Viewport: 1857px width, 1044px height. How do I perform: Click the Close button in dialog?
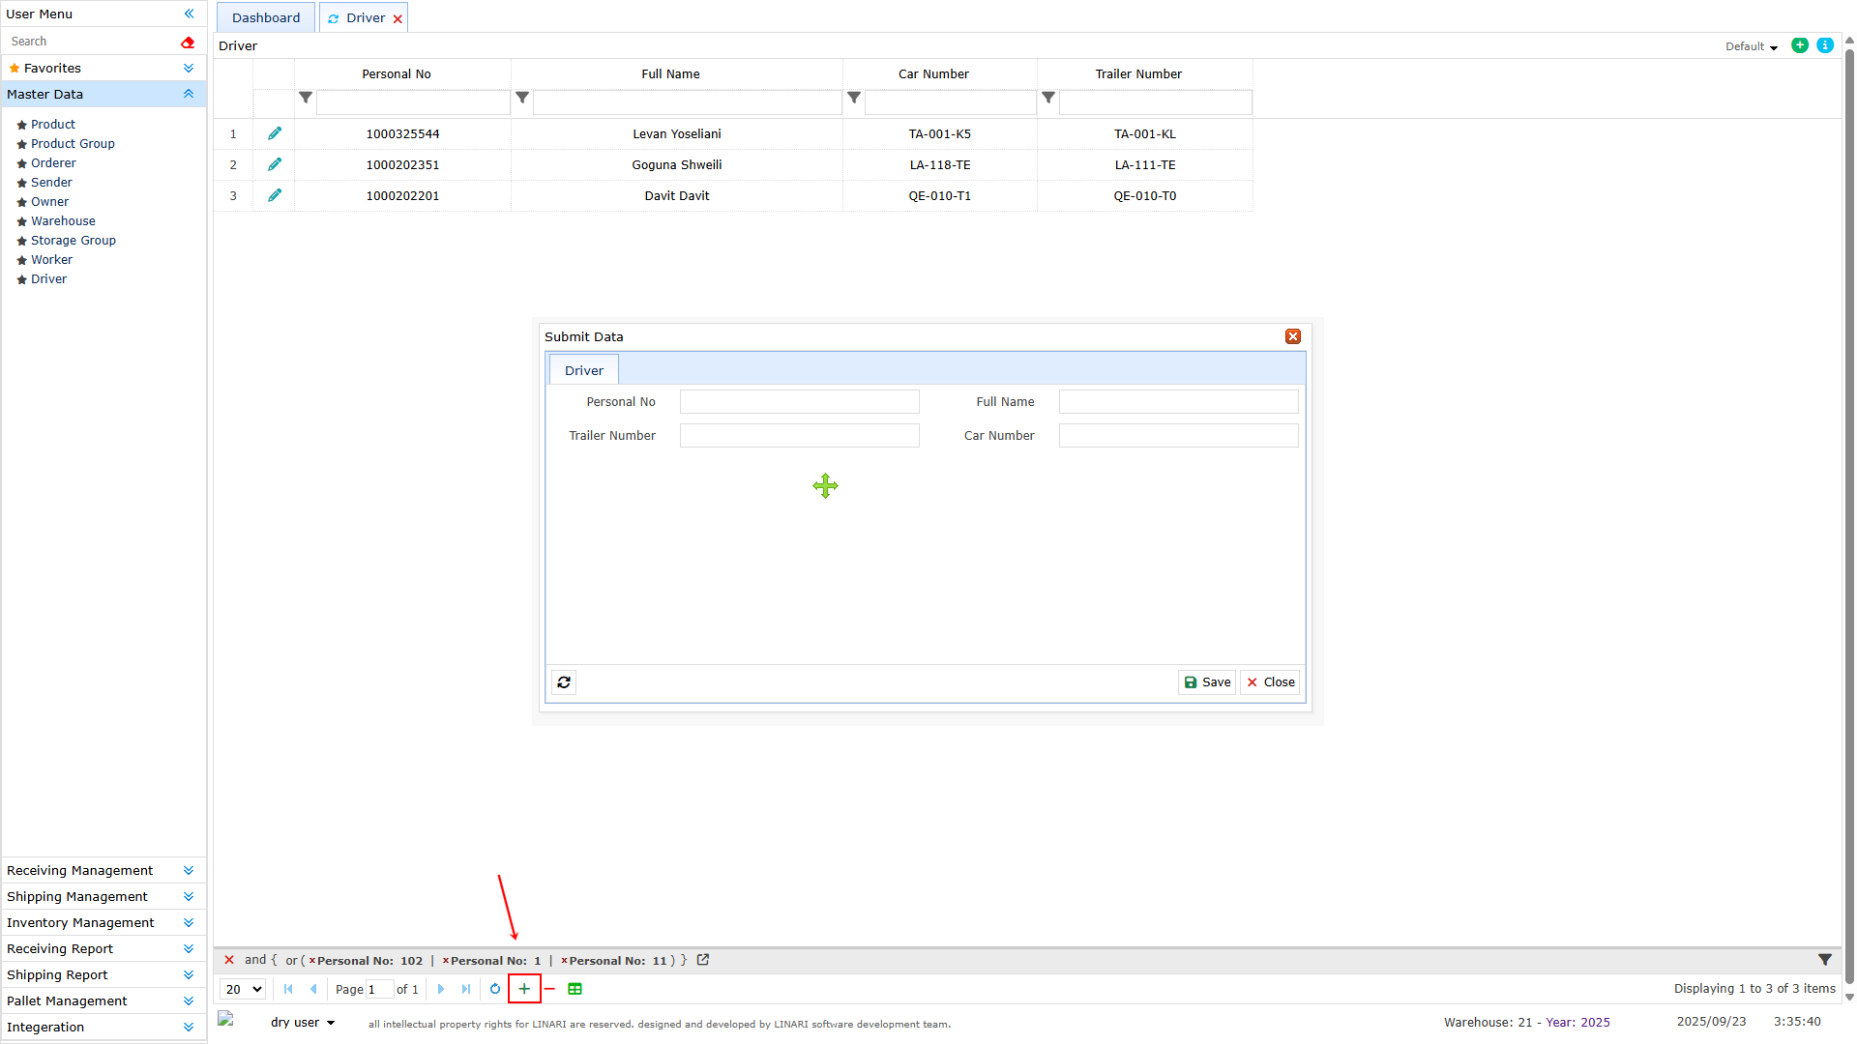[x=1270, y=682]
